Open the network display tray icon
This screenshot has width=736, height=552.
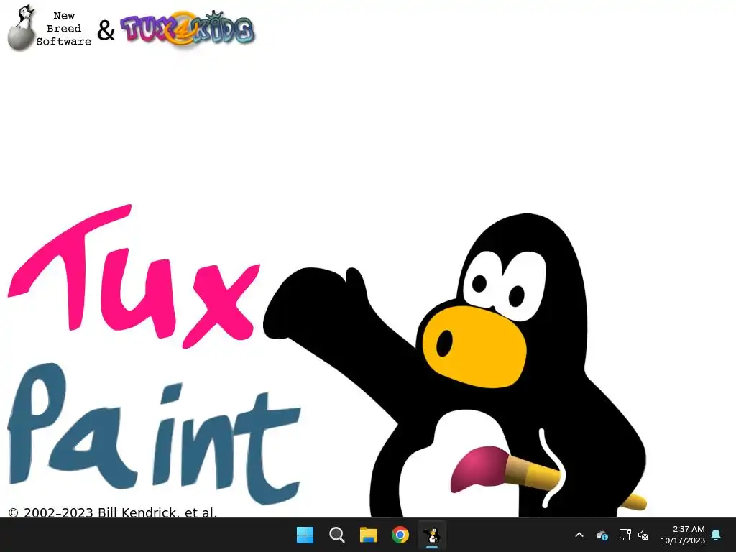coord(625,535)
